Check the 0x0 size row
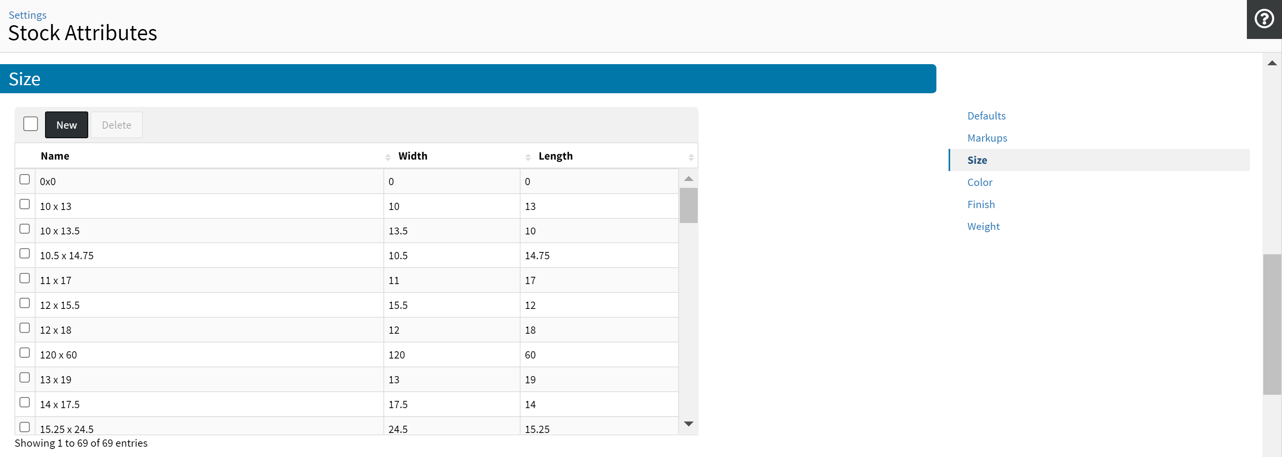 tap(24, 179)
